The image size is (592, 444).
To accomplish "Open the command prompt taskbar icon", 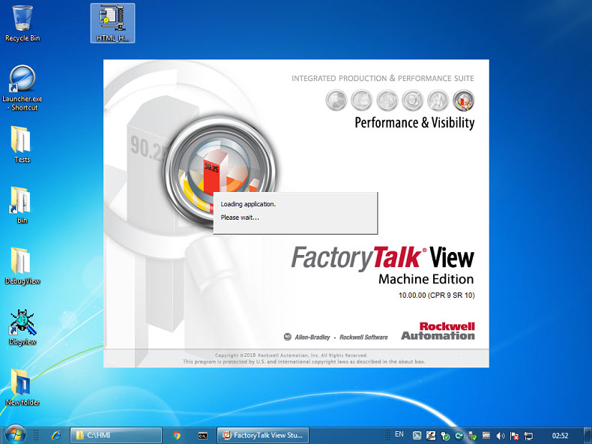I will [x=203, y=435].
